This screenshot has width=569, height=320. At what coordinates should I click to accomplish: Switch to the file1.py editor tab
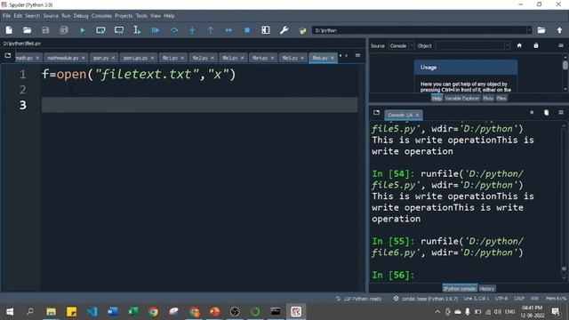click(x=170, y=58)
